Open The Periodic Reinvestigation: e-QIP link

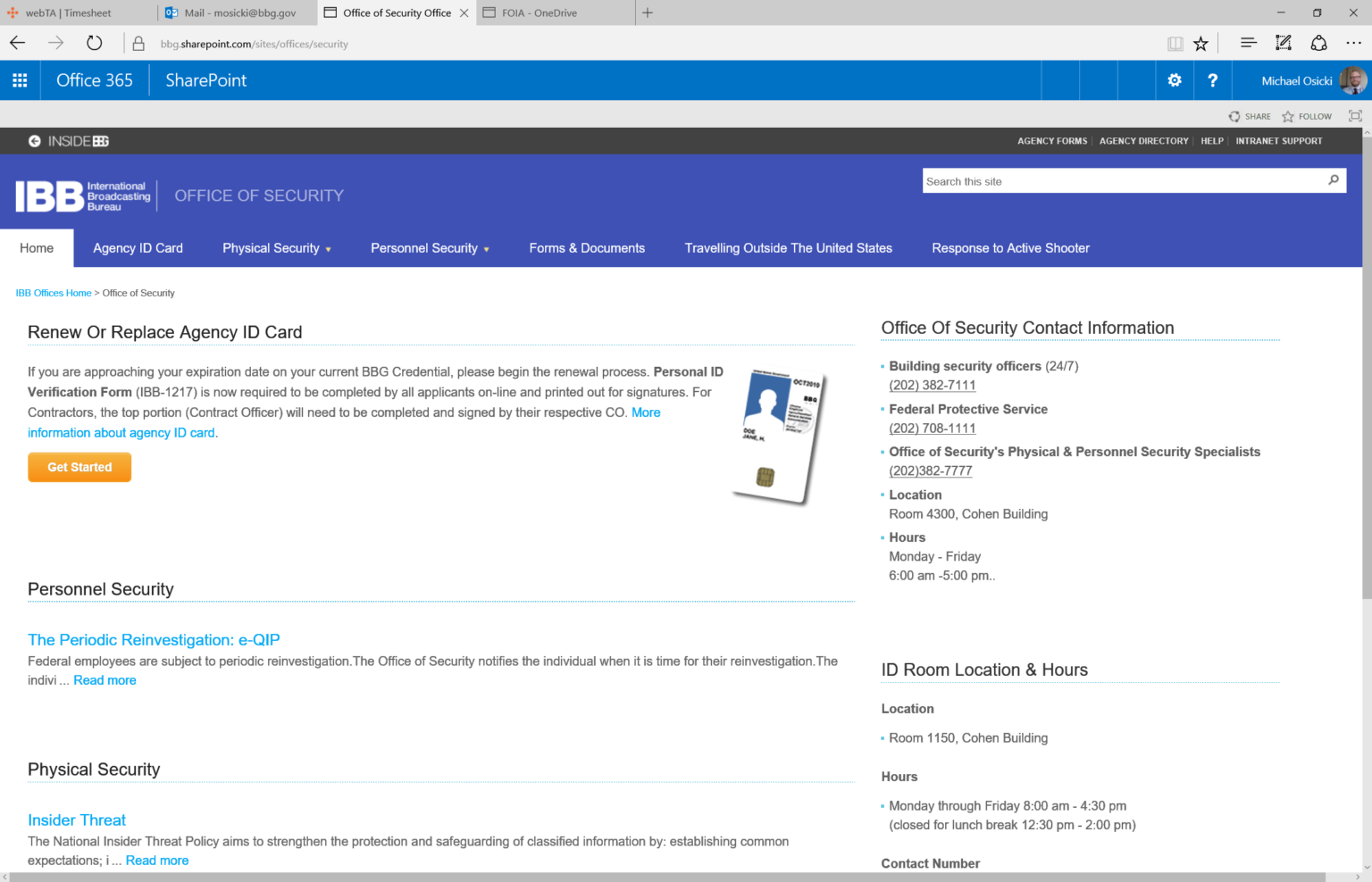pyautogui.click(x=154, y=640)
